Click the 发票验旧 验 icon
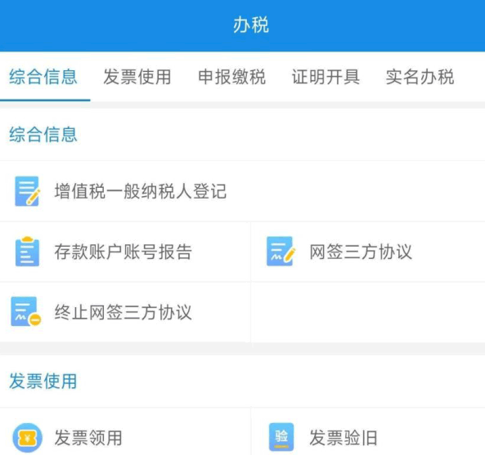Viewport: 485px width, 455px height. 281,437
